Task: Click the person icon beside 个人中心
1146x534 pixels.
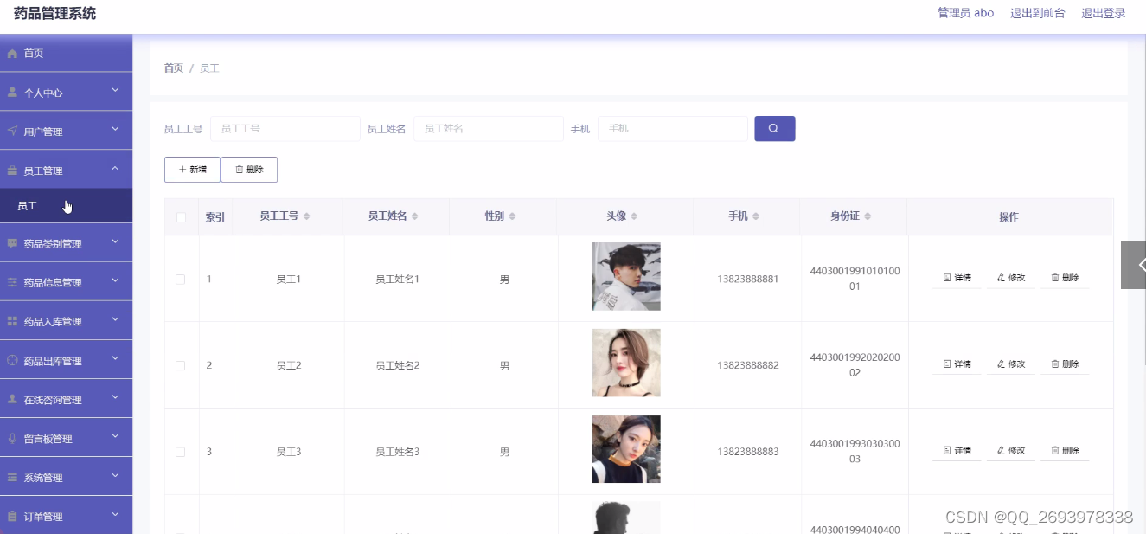Action: pyautogui.click(x=12, y=92)
